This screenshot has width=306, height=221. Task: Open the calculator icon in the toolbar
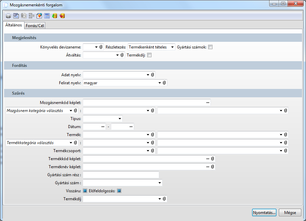(x=47, y=16)
